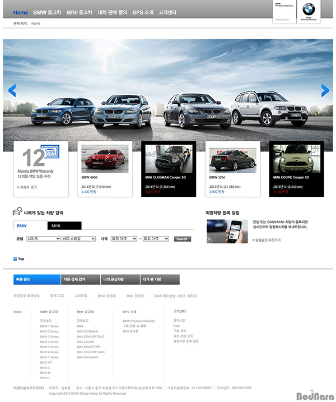336x402 pixels.
Task: Click the FAQ sitemap link
Action: pyautogui.click(x=176, y=326)
